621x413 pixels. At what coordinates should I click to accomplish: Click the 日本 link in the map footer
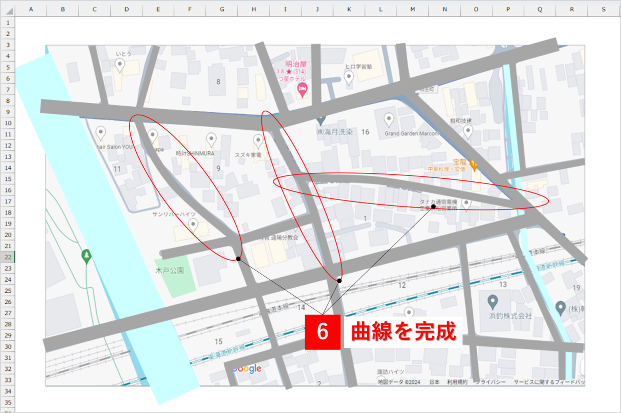434,382
